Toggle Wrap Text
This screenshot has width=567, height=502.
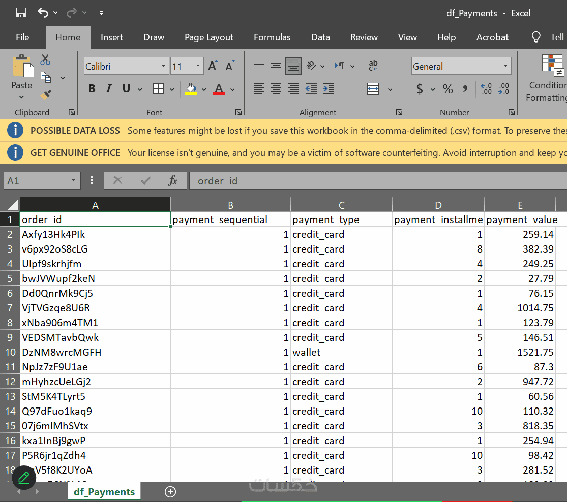coord(373,66)
